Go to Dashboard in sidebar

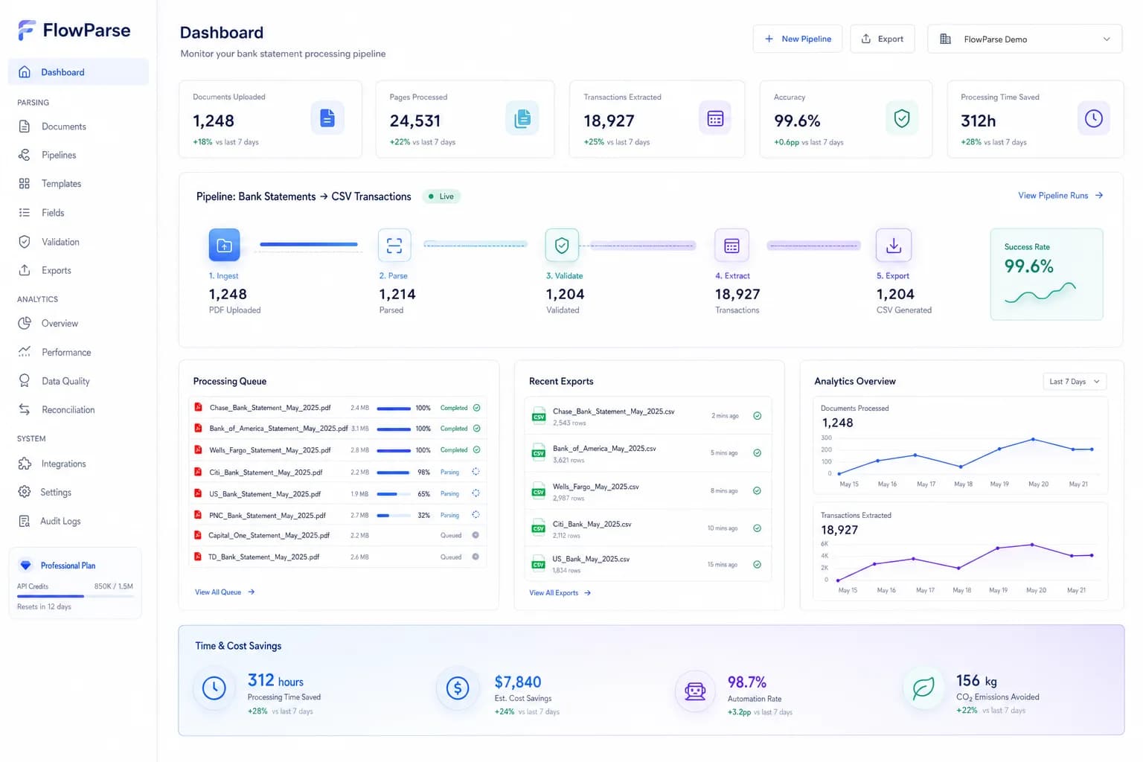click(x=78, y=72)
